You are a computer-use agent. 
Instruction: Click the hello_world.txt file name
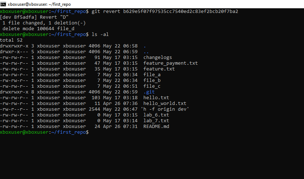[x=165, y=104]
